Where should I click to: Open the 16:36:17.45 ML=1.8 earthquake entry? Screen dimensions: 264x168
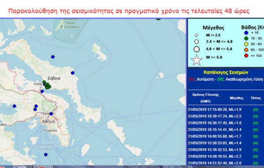point(215,123)
